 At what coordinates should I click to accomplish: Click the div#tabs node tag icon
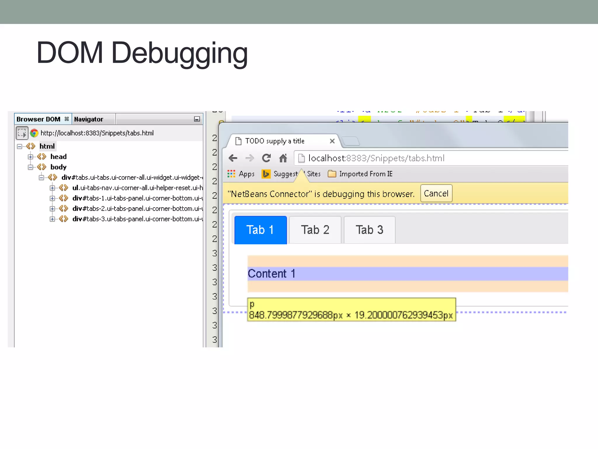(53, 177)
